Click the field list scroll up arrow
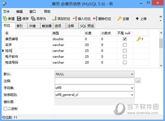Viewport: 165px width, 121px height. 161,33
